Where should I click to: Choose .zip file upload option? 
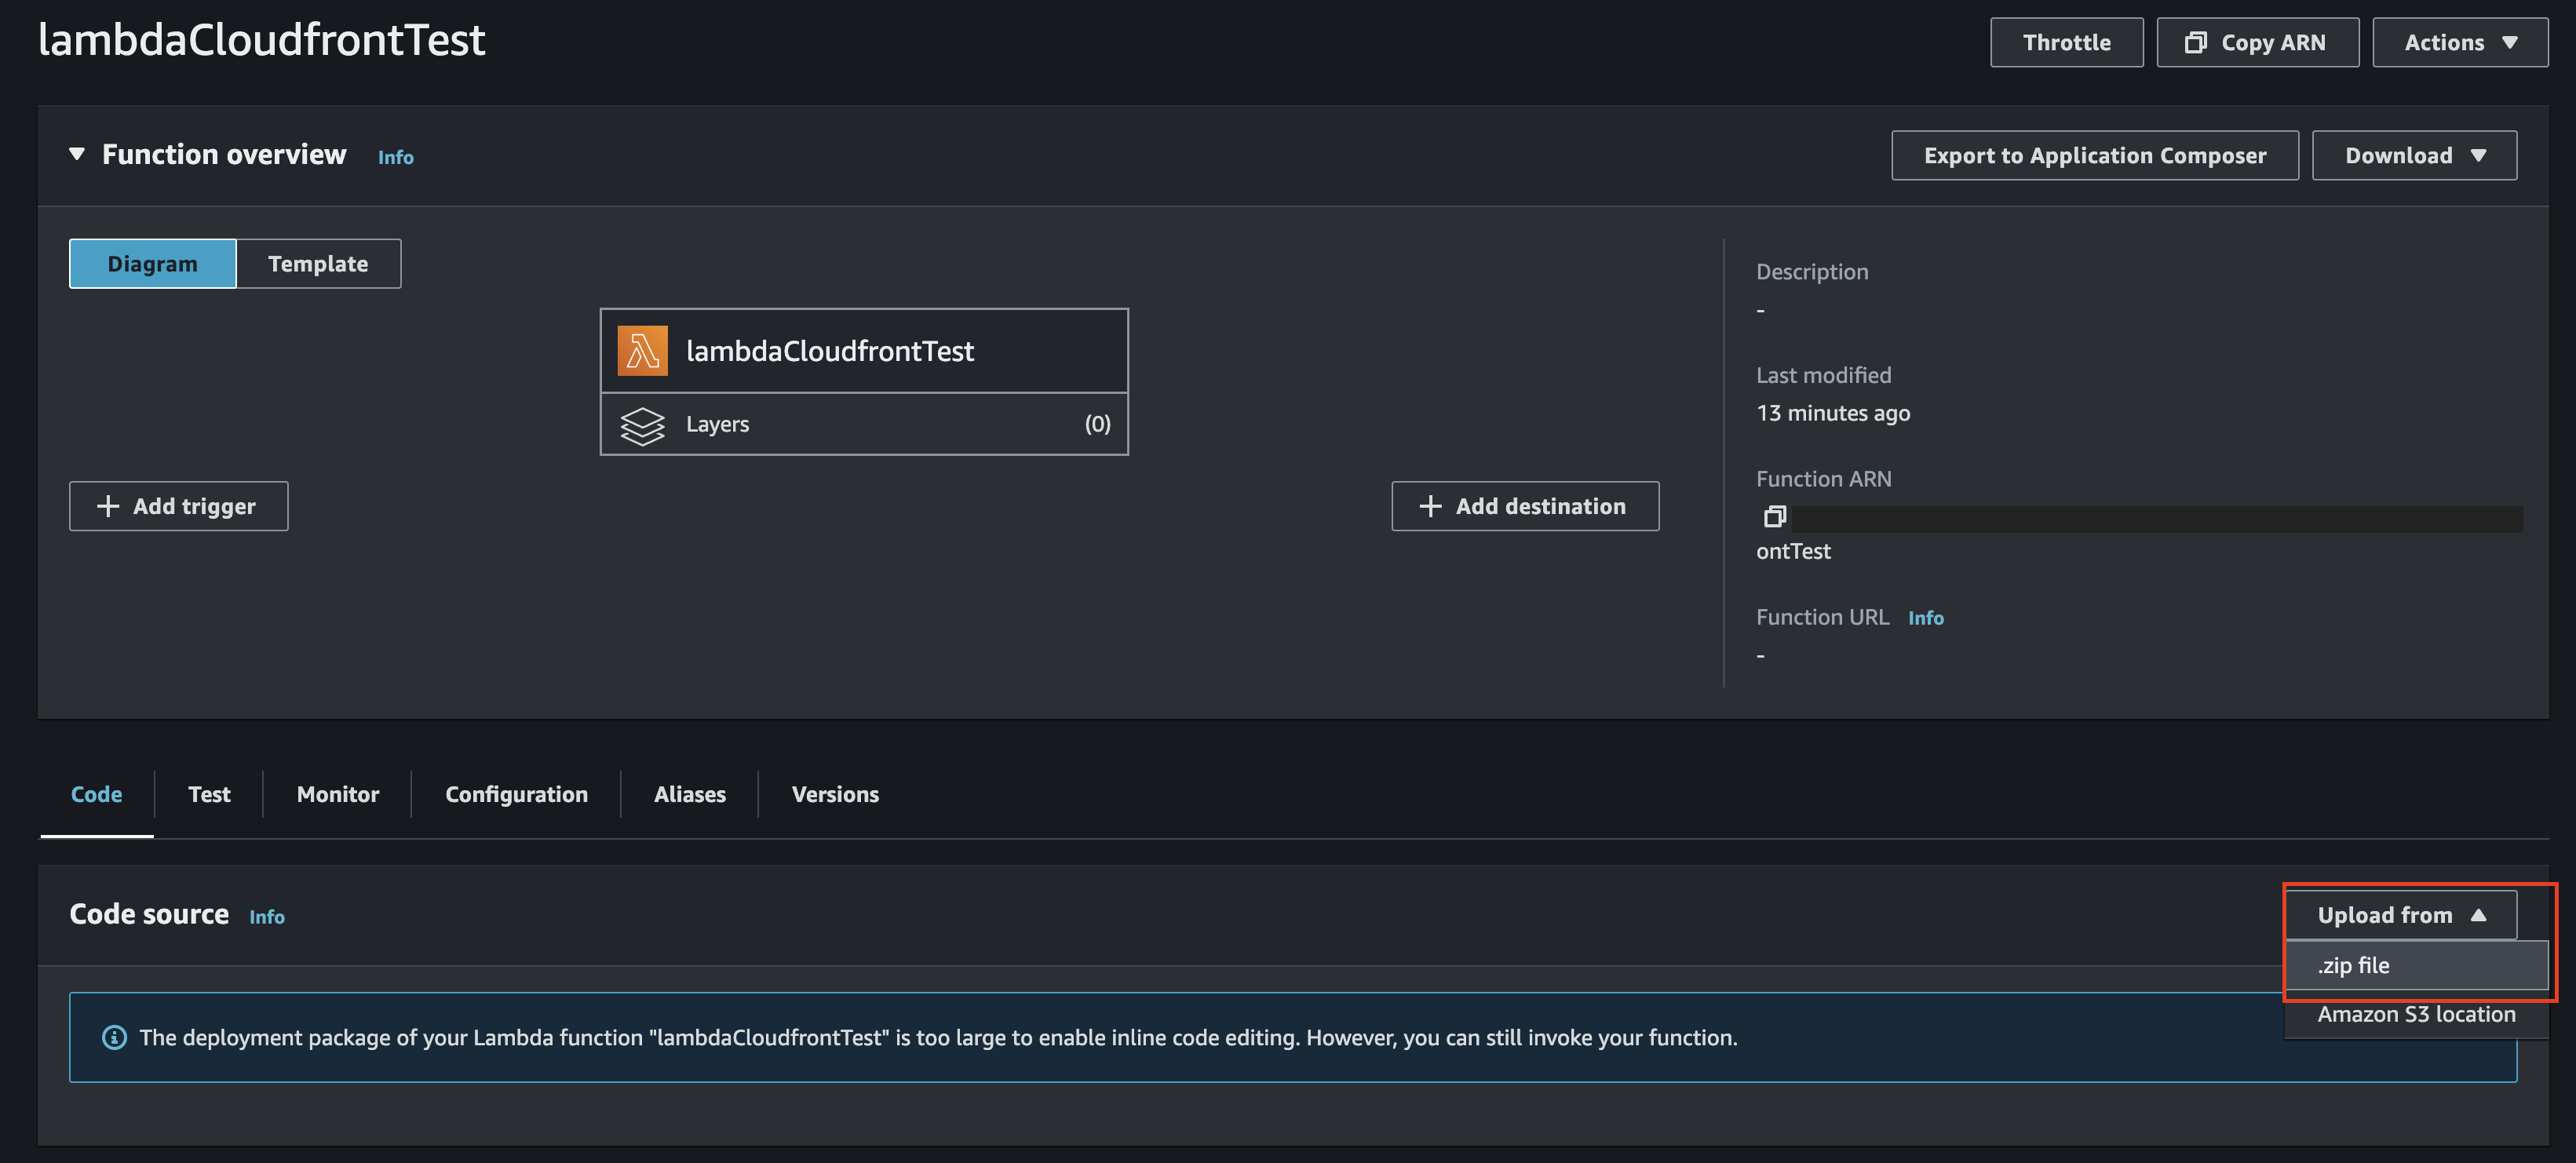(x=2416, y=966)
